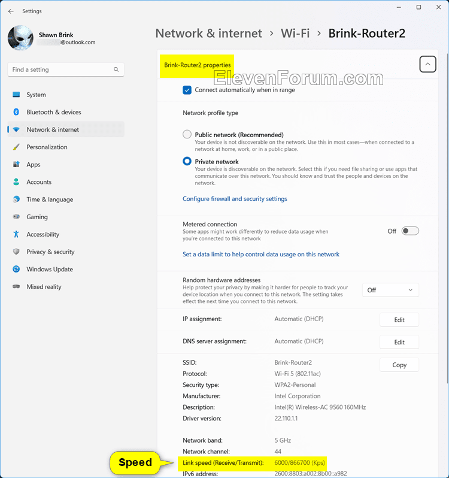Click the WPA2-Personal security type value

(295, 385)
